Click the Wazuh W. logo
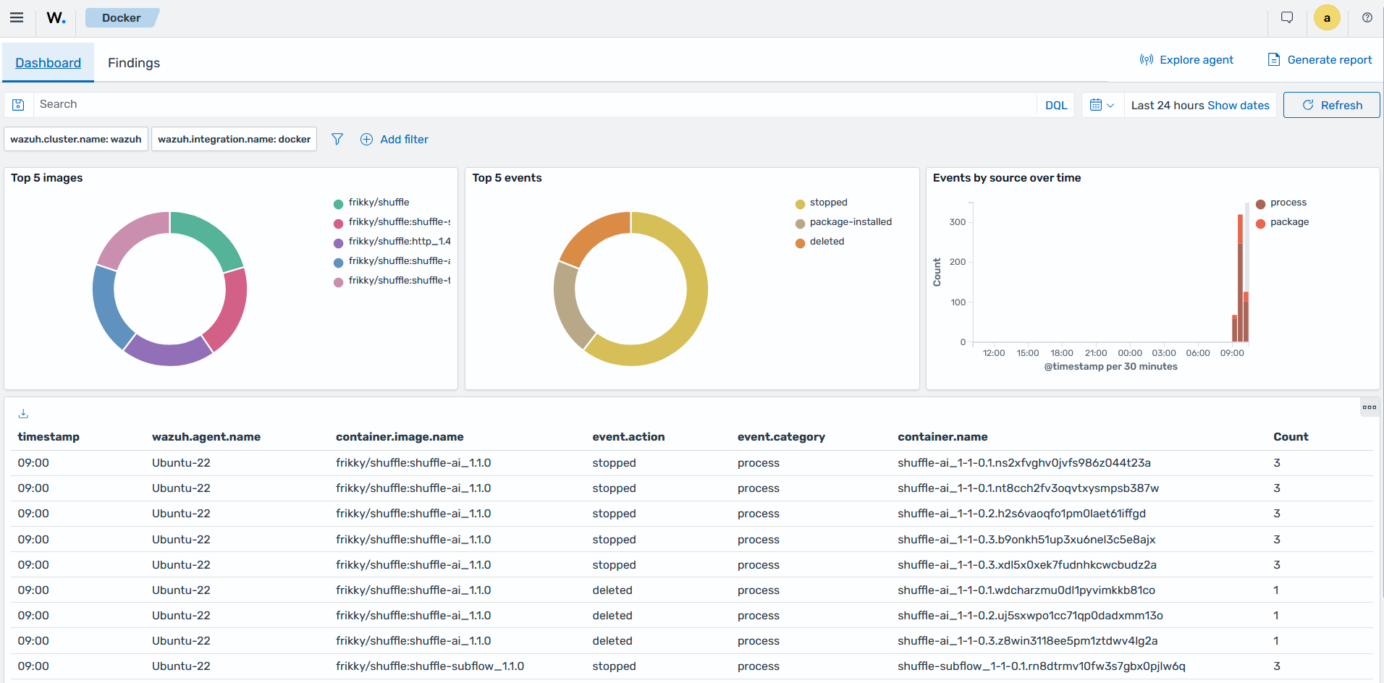This screenshot has width=1384, height=683. (56, 18)
